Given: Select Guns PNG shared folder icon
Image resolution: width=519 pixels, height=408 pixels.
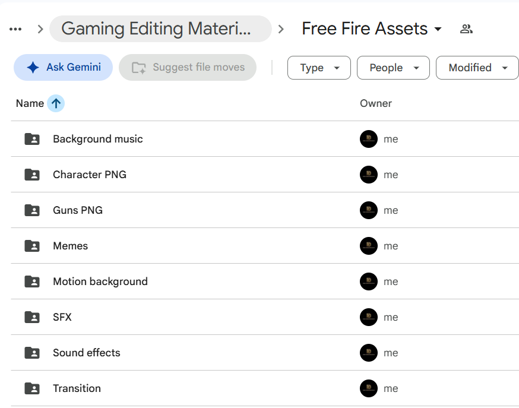Looking at the screenshot, I should point(32,210).
